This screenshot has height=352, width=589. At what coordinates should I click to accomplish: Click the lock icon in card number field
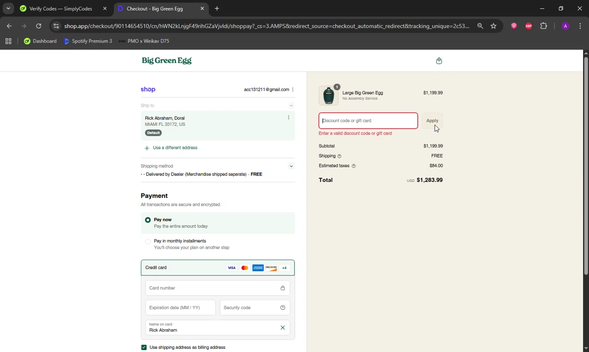click(x=283, y=288)
